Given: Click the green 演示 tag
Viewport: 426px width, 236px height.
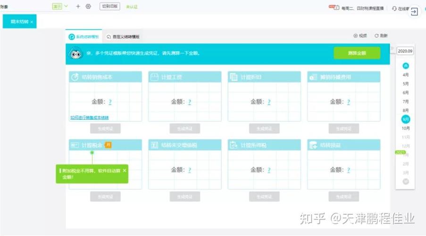Looking at the screenshot, I should (x=57, y=6).
